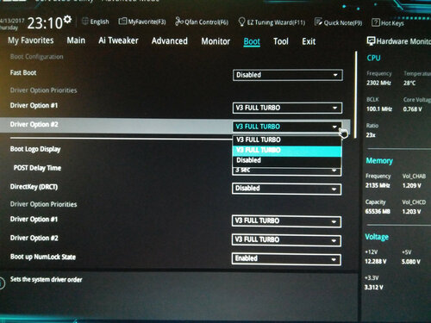Select the POST Delay Time label
This screenshot has width=431, height=323.
[x=37, y=168]
